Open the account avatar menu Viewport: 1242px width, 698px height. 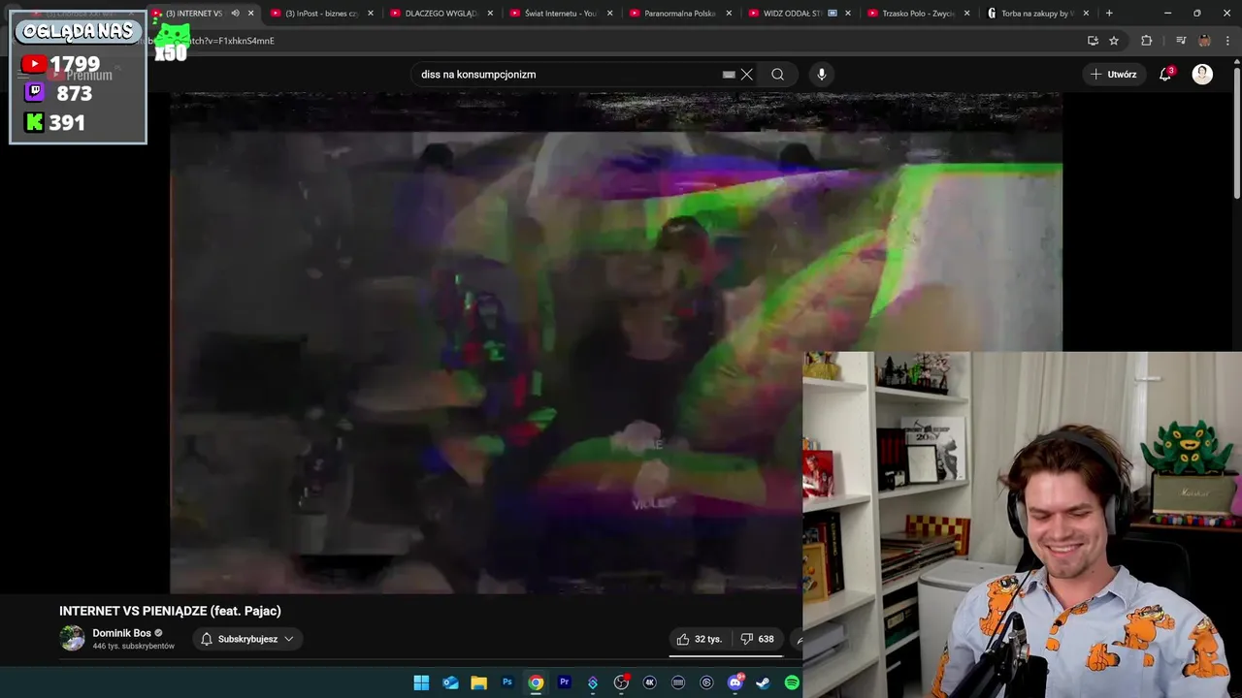tap(1202, 74)
